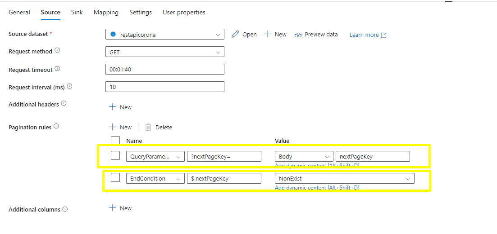Check the EndCondition rule checkbox
Screen dimensions: 497x234
115,178
